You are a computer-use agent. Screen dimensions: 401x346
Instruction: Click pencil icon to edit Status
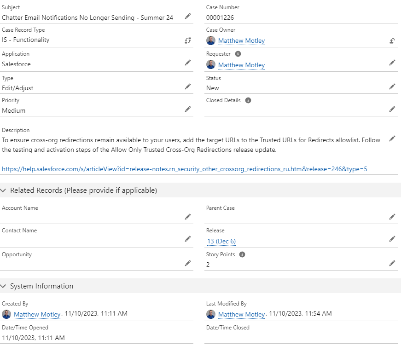pos(392,86)
